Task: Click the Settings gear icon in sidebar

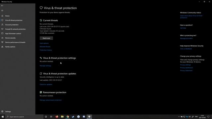Action: (x=2, y=111)
